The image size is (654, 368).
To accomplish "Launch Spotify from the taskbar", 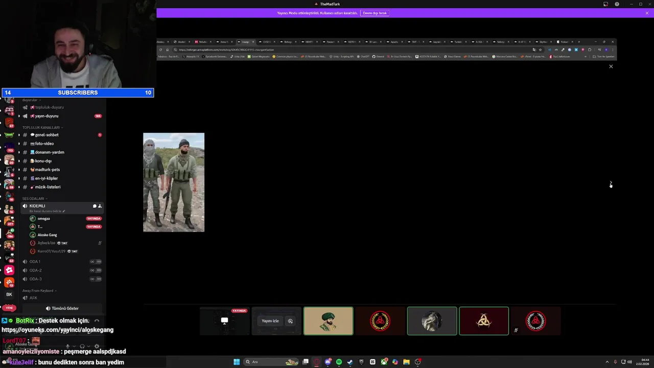I will [339, 362].
